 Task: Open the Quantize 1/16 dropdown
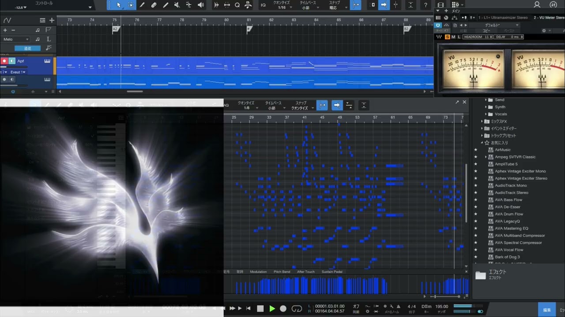(x=282, y=7)
